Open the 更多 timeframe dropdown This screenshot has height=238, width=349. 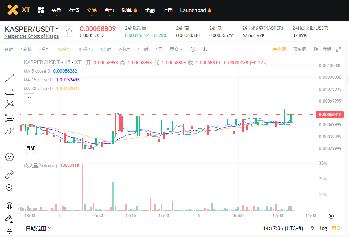pos(176,50)
